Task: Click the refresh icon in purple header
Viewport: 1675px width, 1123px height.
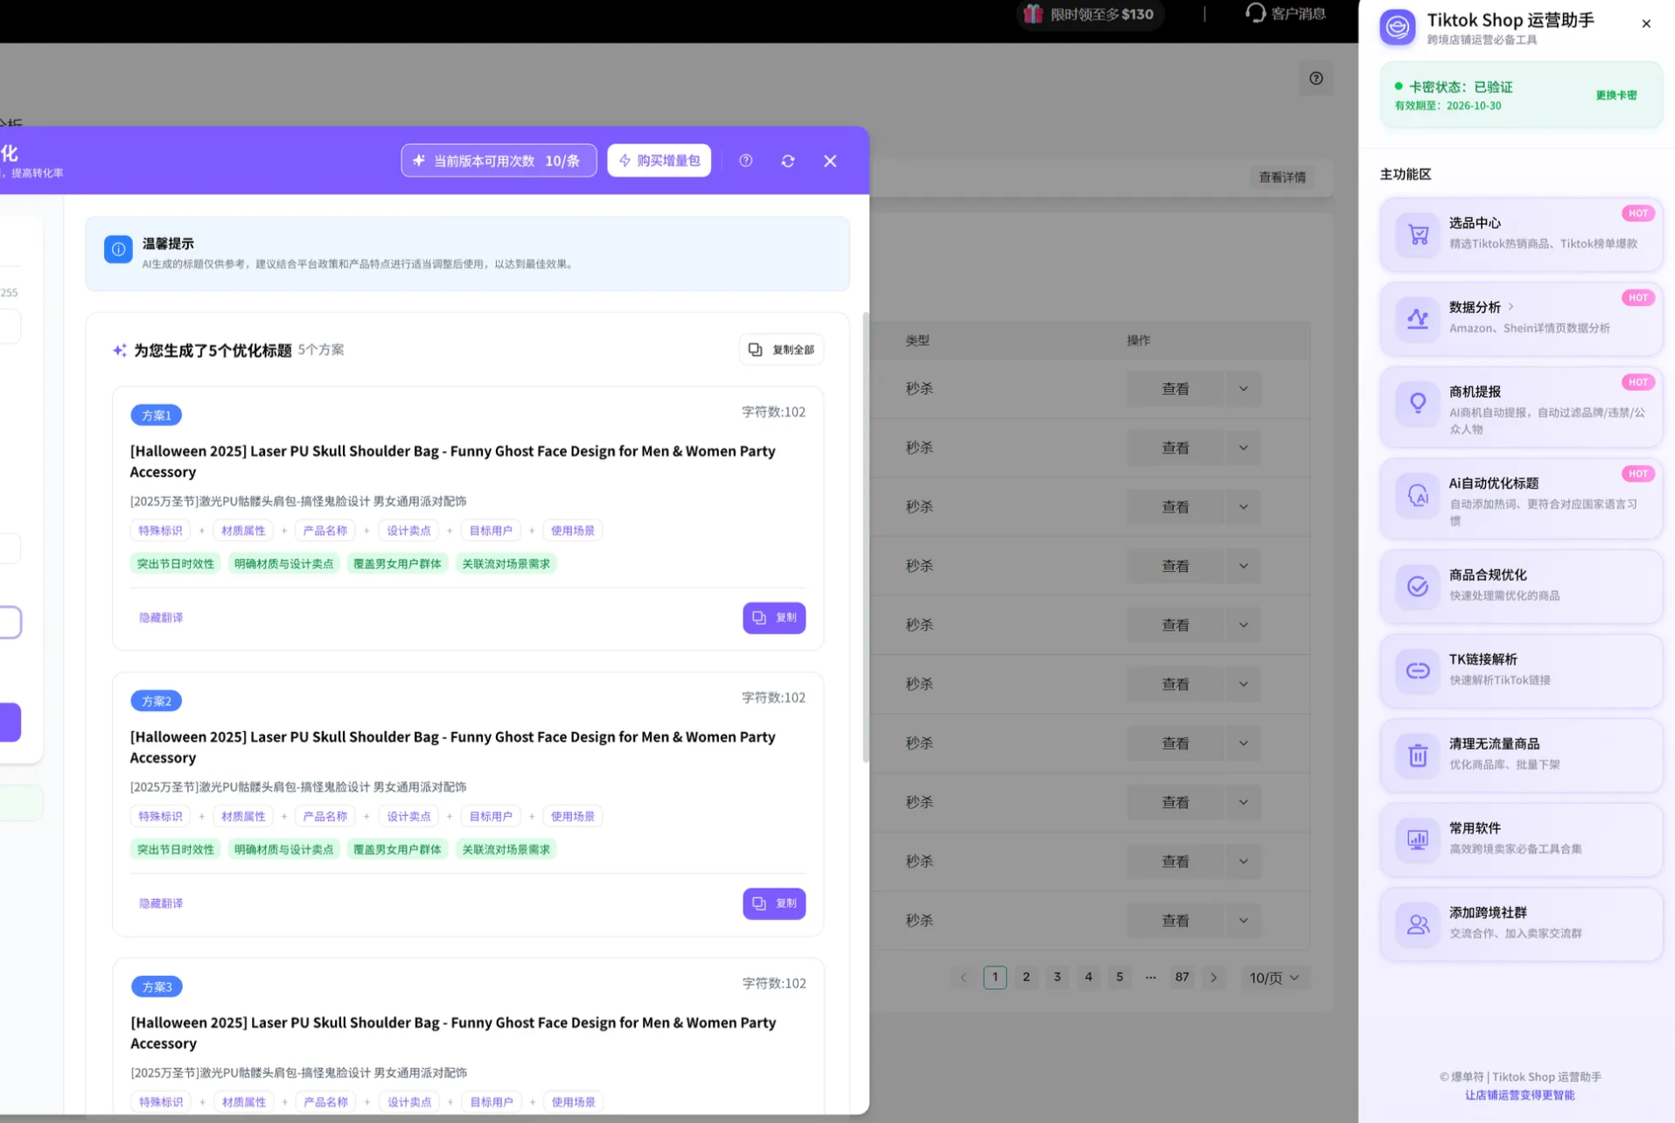Action: [787, 161]
